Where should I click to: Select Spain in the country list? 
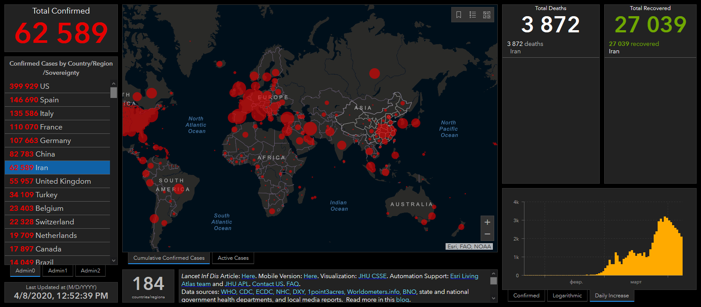57,100
